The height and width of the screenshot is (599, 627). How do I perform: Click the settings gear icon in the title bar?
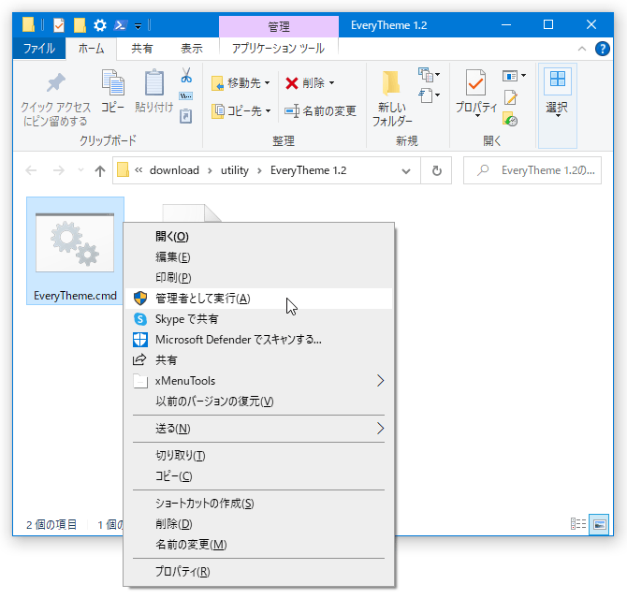(x=100, y=25)
